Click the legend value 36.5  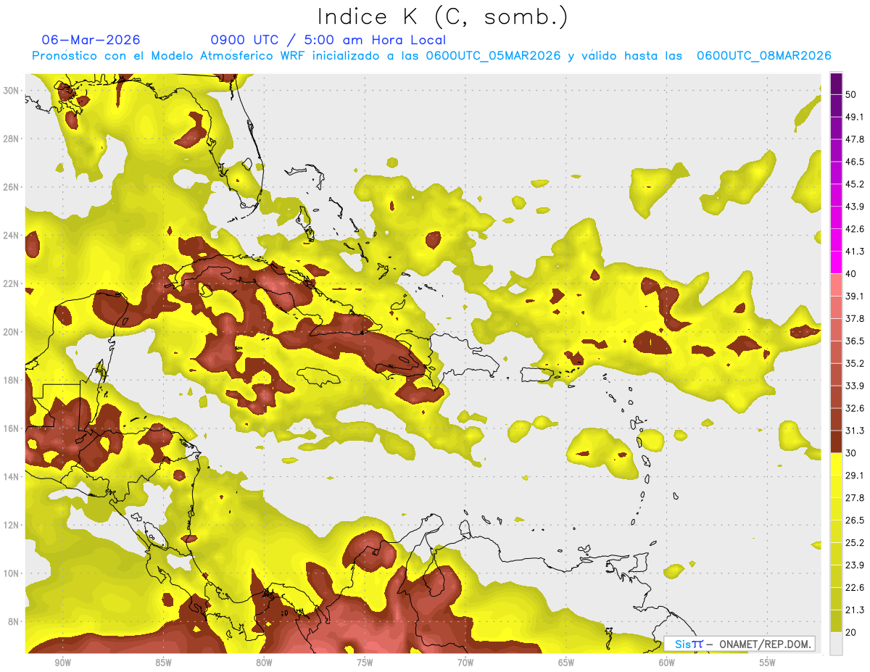click(855, 341)
